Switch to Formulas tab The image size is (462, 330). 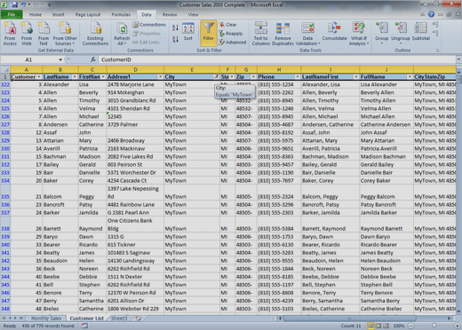[121, 14]
